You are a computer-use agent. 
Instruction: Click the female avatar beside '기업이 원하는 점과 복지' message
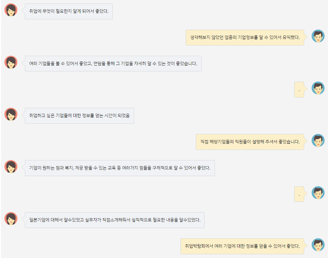11,167
